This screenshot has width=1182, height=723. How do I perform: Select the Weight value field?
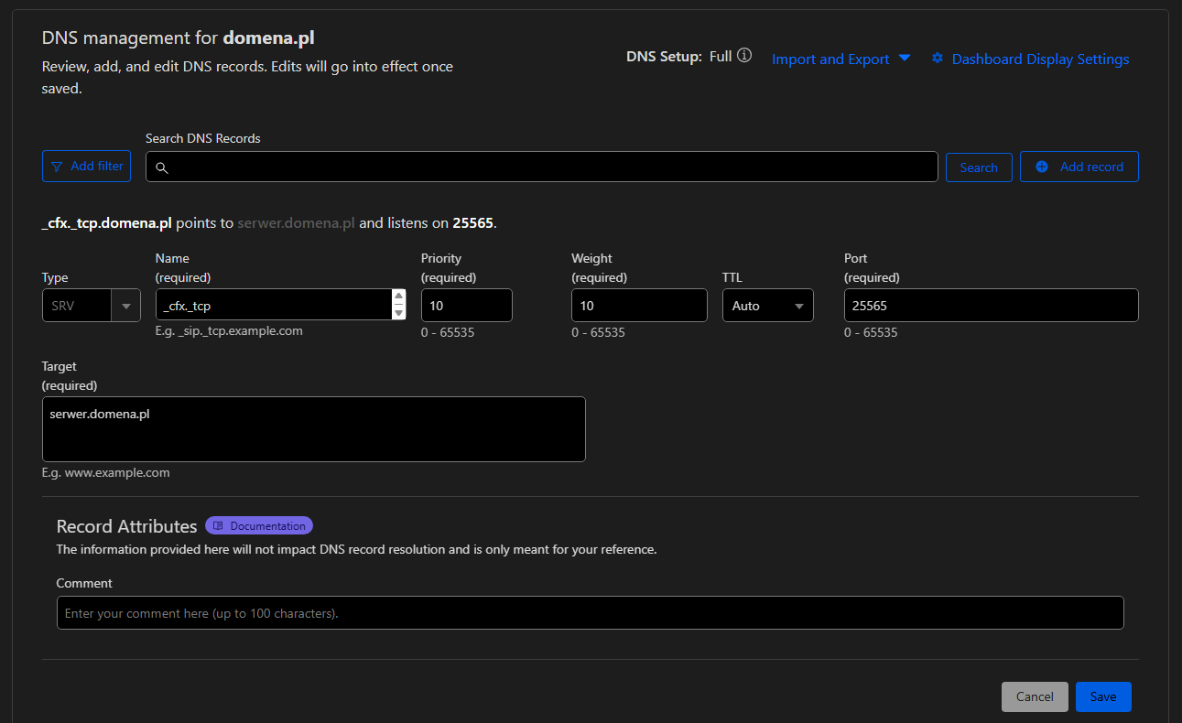[x=638, y=306]
